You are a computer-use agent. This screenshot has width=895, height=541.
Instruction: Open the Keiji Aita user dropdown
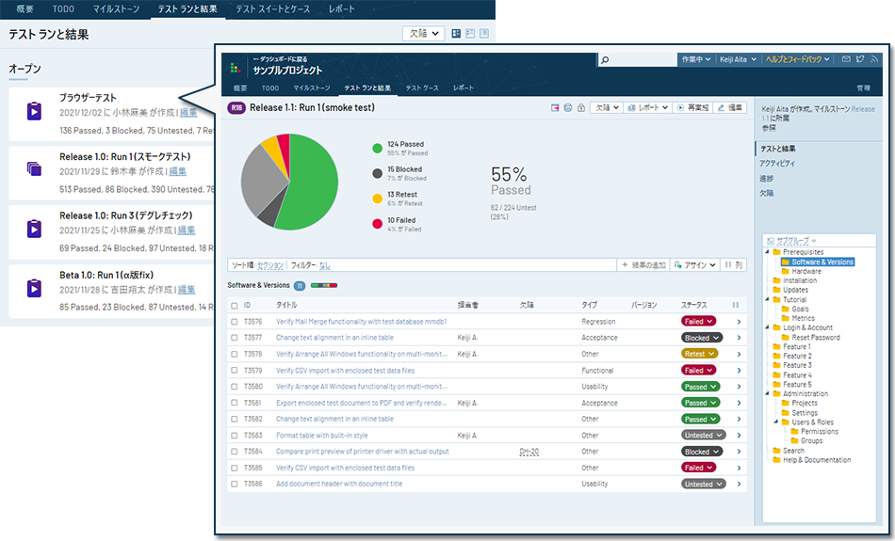738,59
